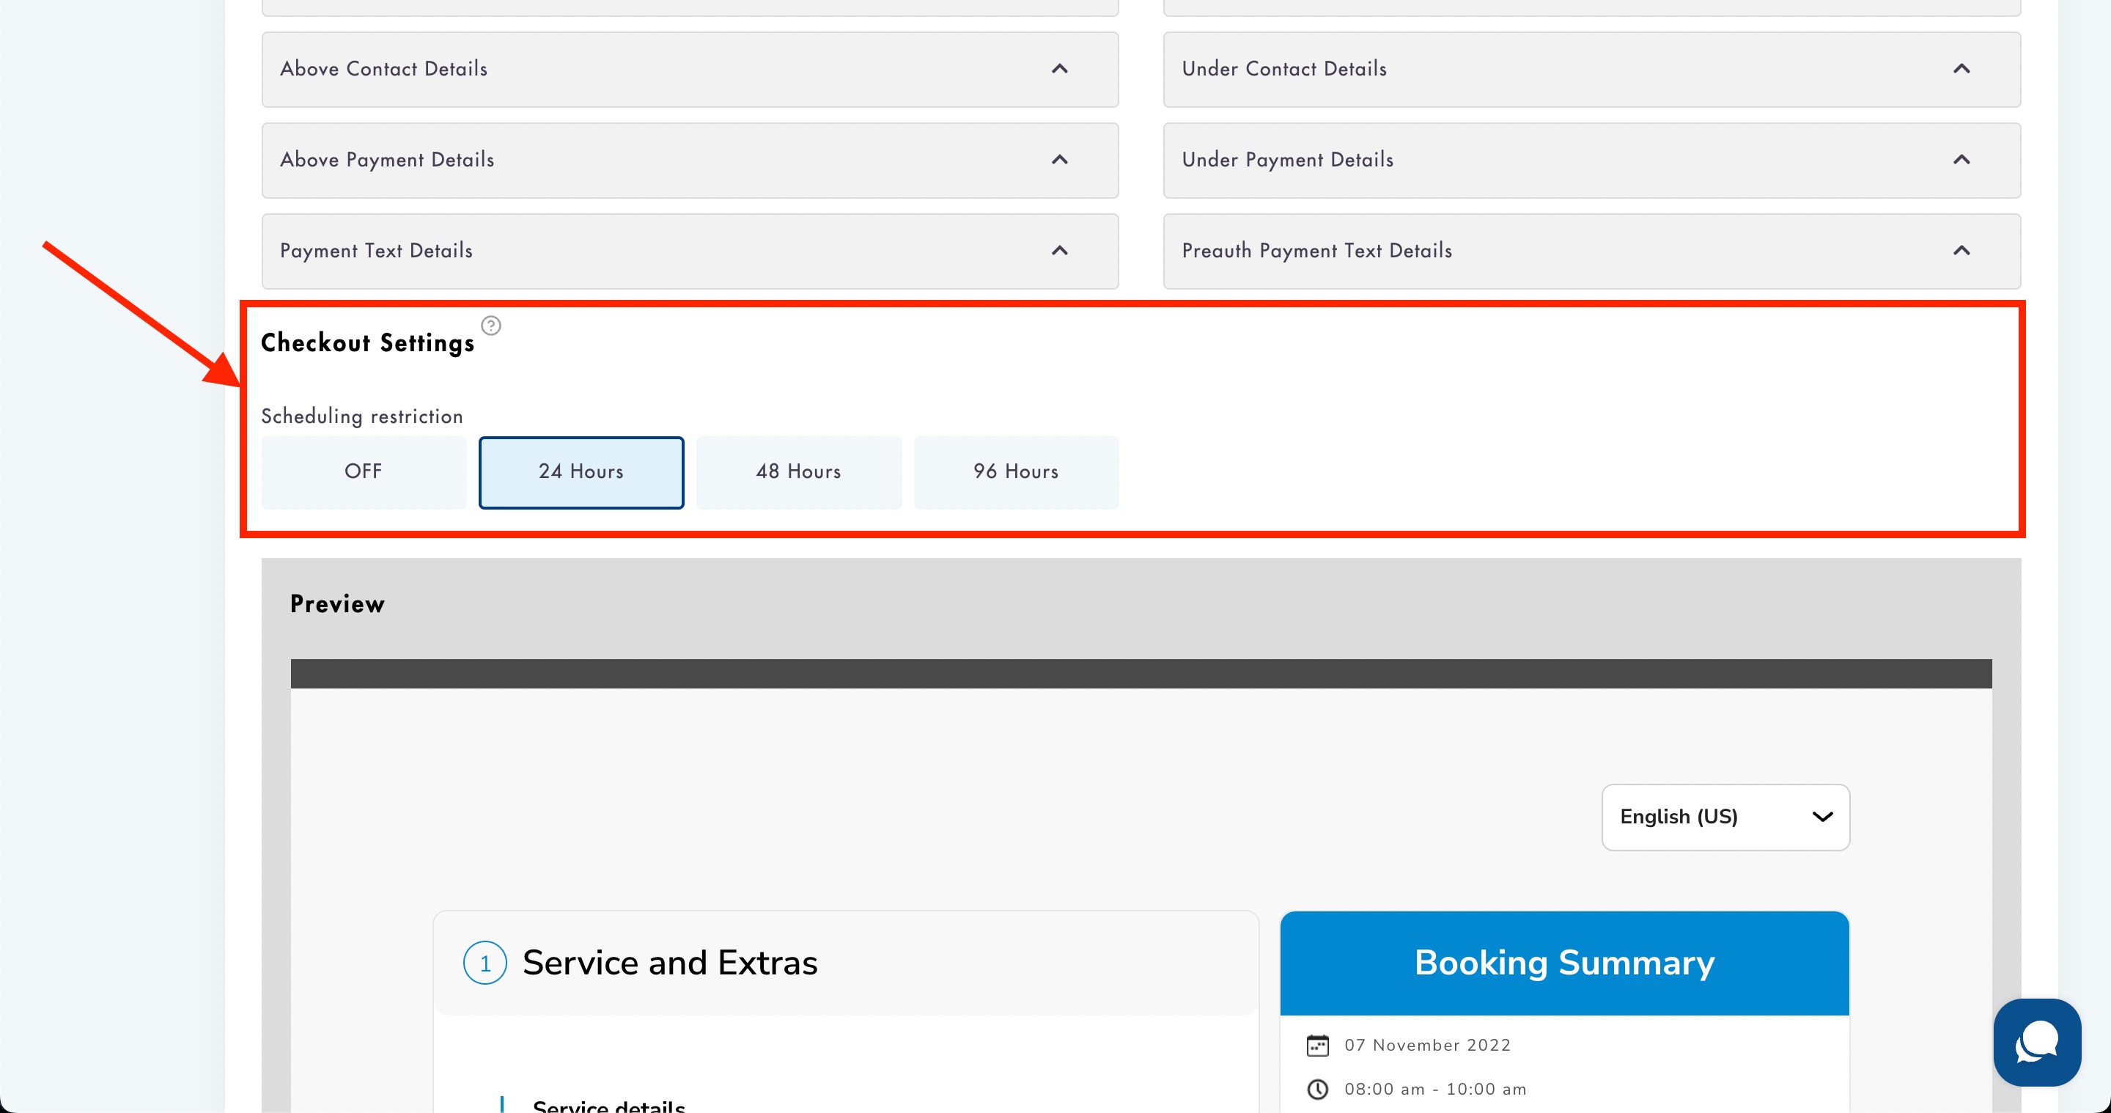The width and height of the screenshot is (2111, 1113).
Task: Click the Booking Summary header
Action: [x=1564, y=963]
